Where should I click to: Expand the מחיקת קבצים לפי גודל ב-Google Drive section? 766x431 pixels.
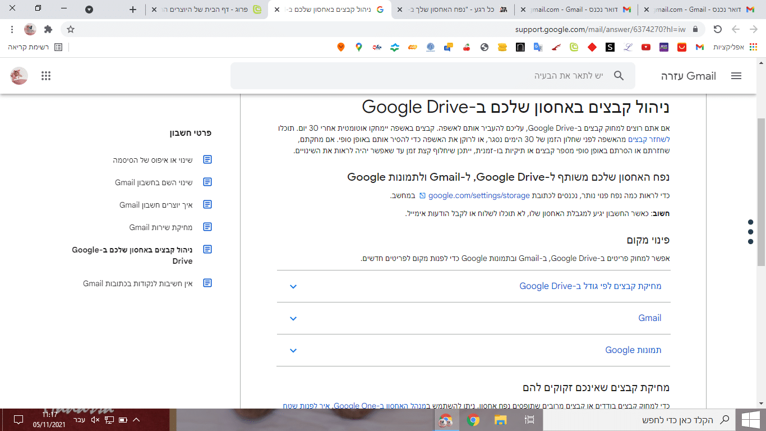coord(473,286)
